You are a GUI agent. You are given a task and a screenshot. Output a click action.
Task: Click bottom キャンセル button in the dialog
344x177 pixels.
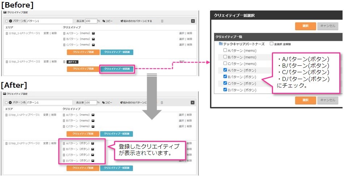click(x=328, y=100)
